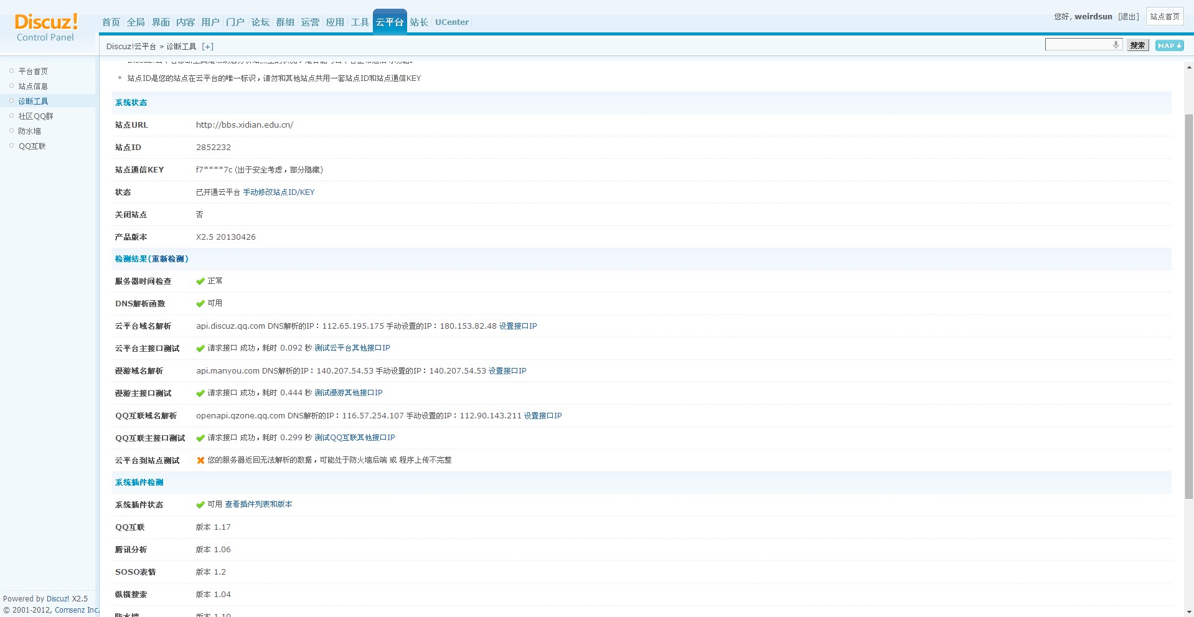
Task: Click the product version X2.5 20130426
Action: tap(226, 237)
